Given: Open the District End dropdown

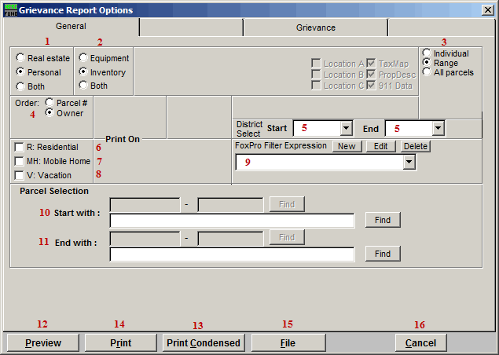Looking at the screenshot, I should (x=438, y=128).
